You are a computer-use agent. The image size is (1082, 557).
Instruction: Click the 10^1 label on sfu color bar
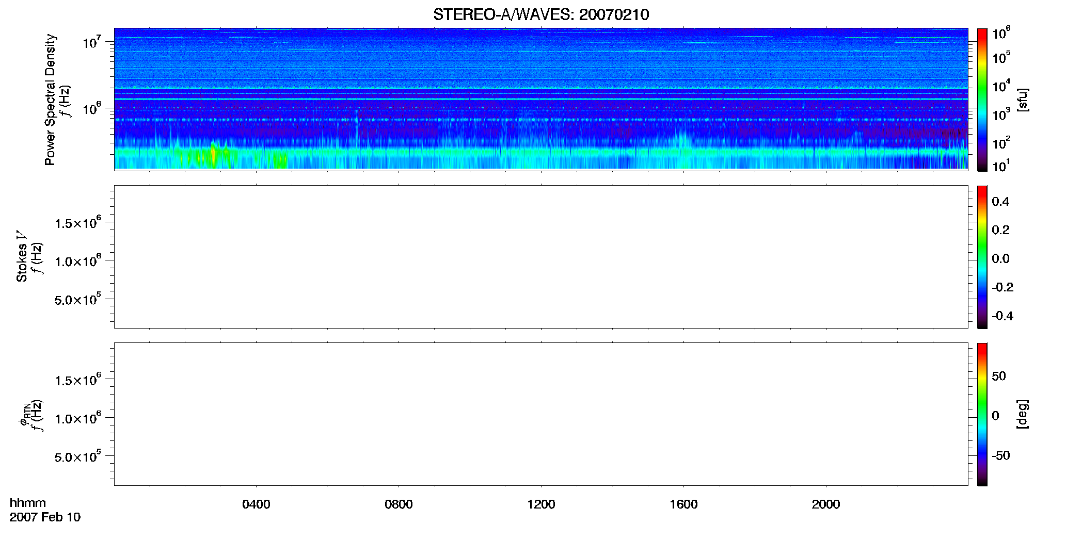tap(1001, 166)
